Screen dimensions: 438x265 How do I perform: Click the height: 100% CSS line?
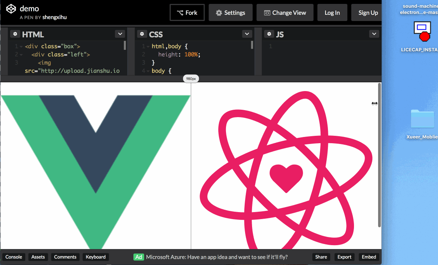pos(179,54)
